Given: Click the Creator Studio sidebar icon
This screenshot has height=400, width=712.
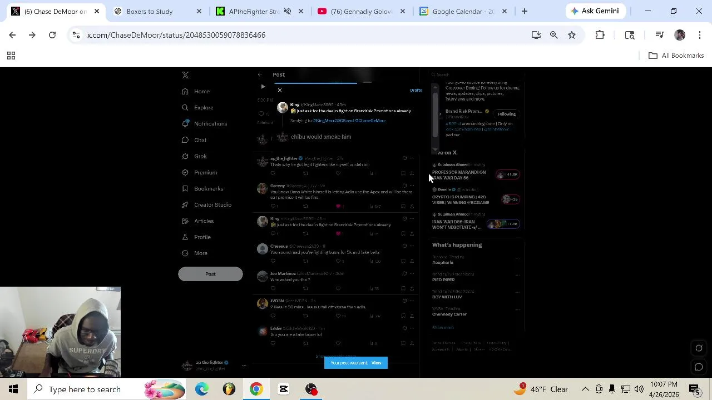Looking at the screenshot, I should click(x=186, y=204).
